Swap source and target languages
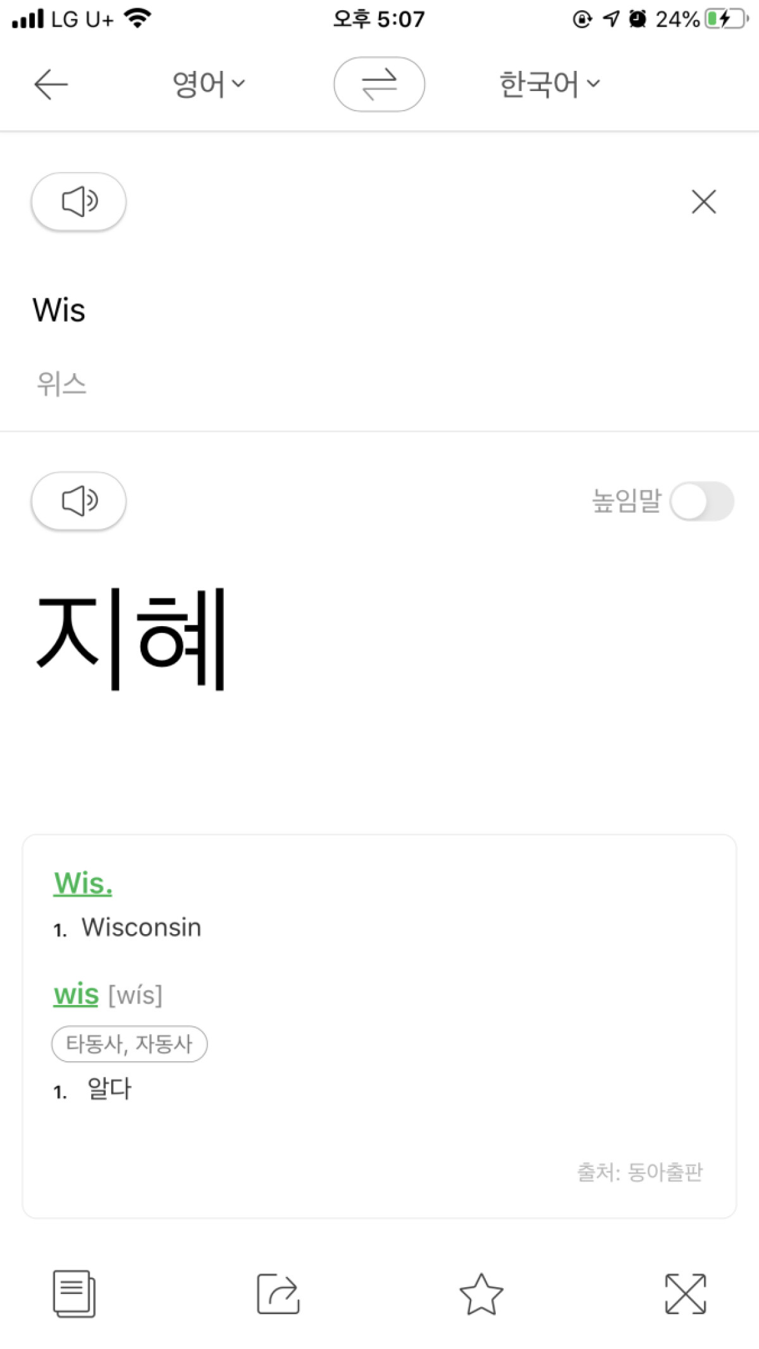 (x=379, y=84)
